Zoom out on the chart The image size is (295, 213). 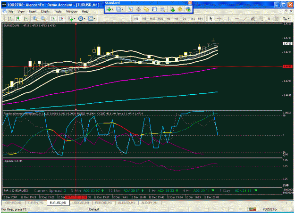(x=43, y=18)
